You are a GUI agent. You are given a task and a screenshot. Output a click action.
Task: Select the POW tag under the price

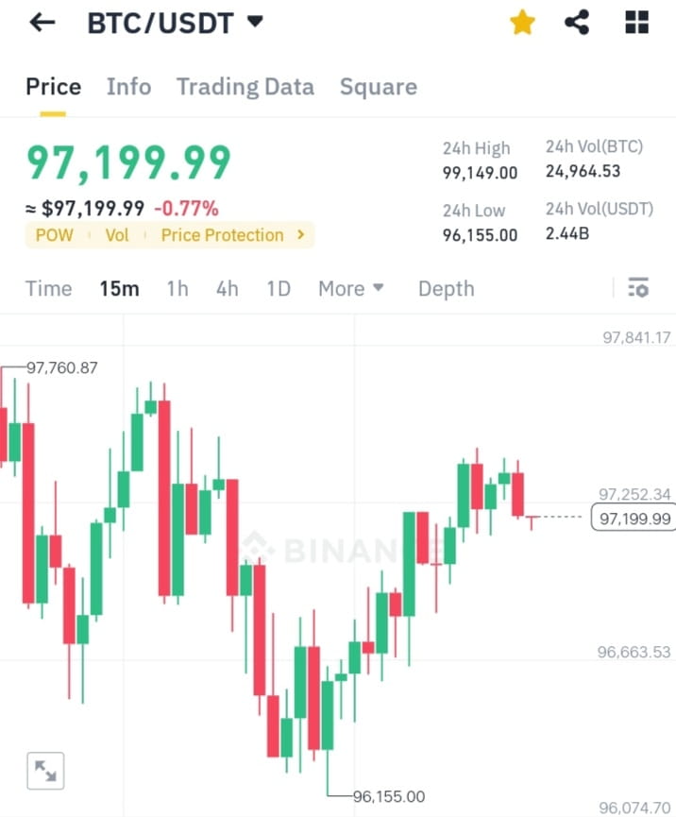54,234
